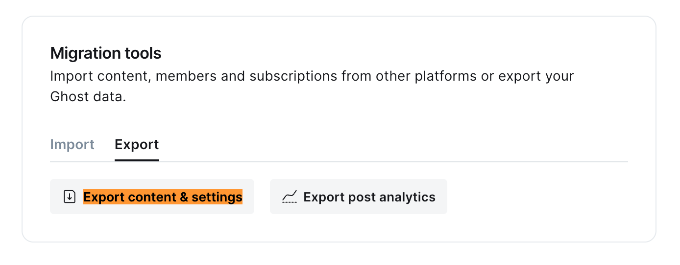Click the tab divider line right of Export
The image size is (680, 265).
point(392,161)
